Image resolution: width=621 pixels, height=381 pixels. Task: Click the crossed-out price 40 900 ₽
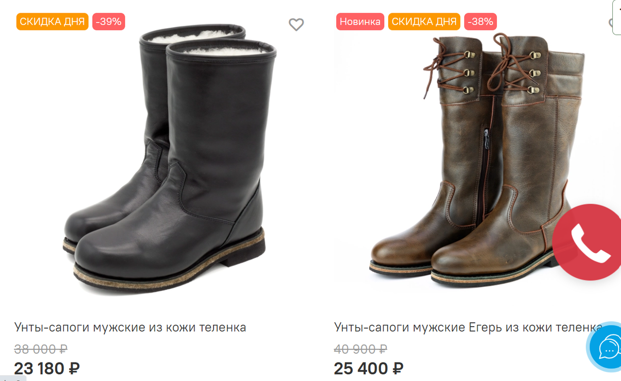click(x=360, y=349)
